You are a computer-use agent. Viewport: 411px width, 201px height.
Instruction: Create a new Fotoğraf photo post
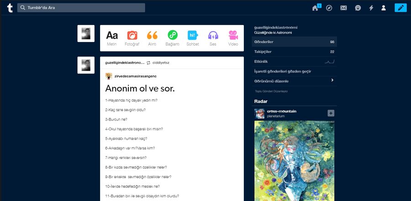pos(132,38)
